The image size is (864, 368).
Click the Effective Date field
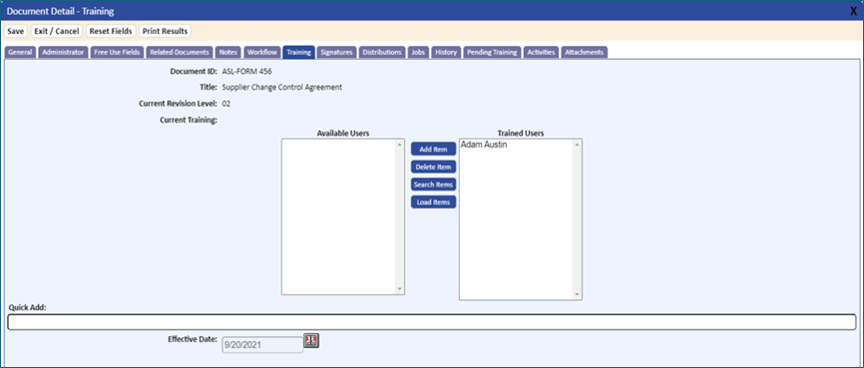[x=262, y=345]
